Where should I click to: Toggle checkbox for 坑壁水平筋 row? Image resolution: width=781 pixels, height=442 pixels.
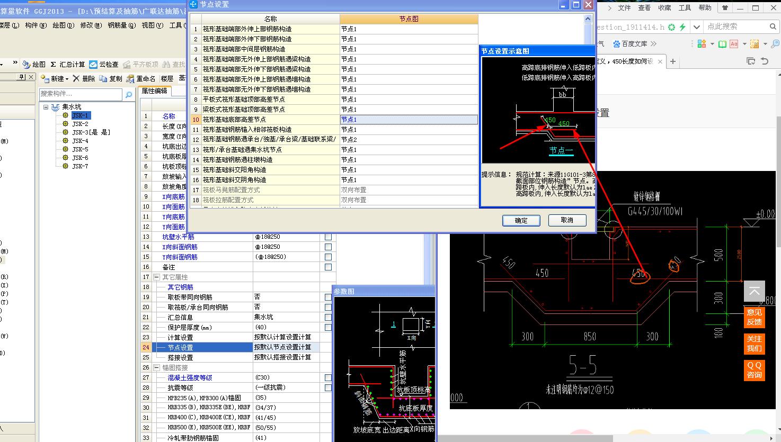point(328,237)
